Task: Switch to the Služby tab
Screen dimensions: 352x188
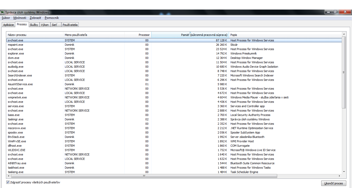Action: (34, 25)
